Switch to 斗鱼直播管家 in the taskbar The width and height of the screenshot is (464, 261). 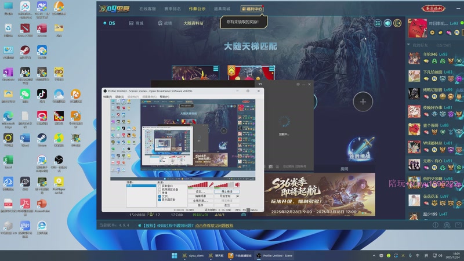pos(240,255)
